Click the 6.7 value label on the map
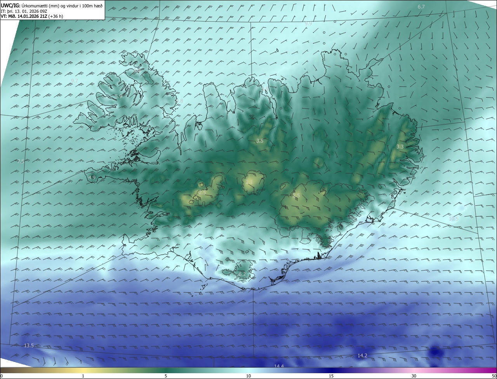 click(x=421, y=7)
